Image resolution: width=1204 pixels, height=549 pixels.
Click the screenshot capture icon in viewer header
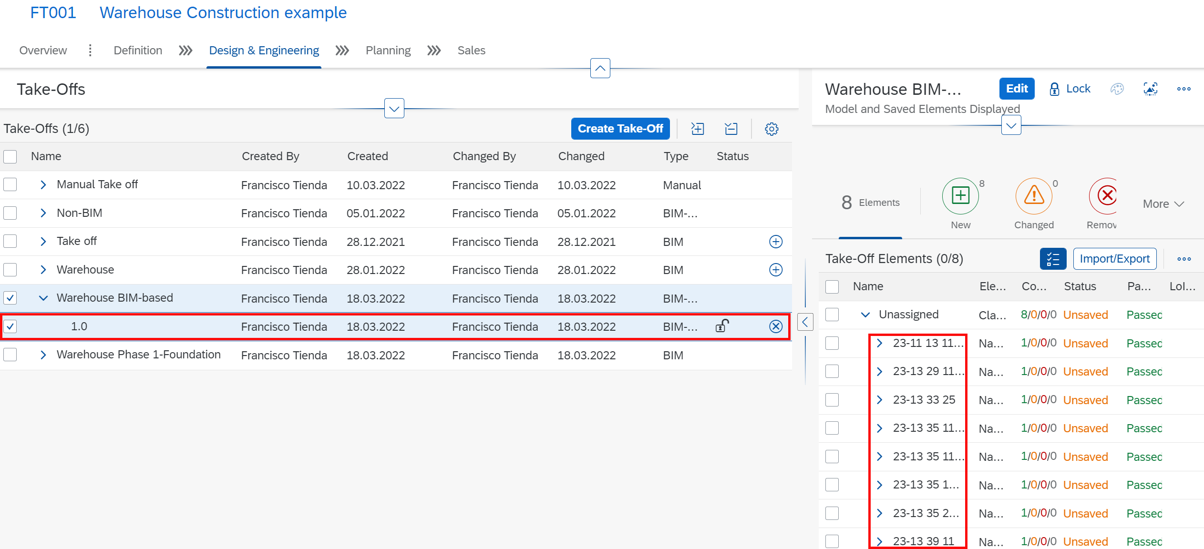click(x=1151, y=89)
